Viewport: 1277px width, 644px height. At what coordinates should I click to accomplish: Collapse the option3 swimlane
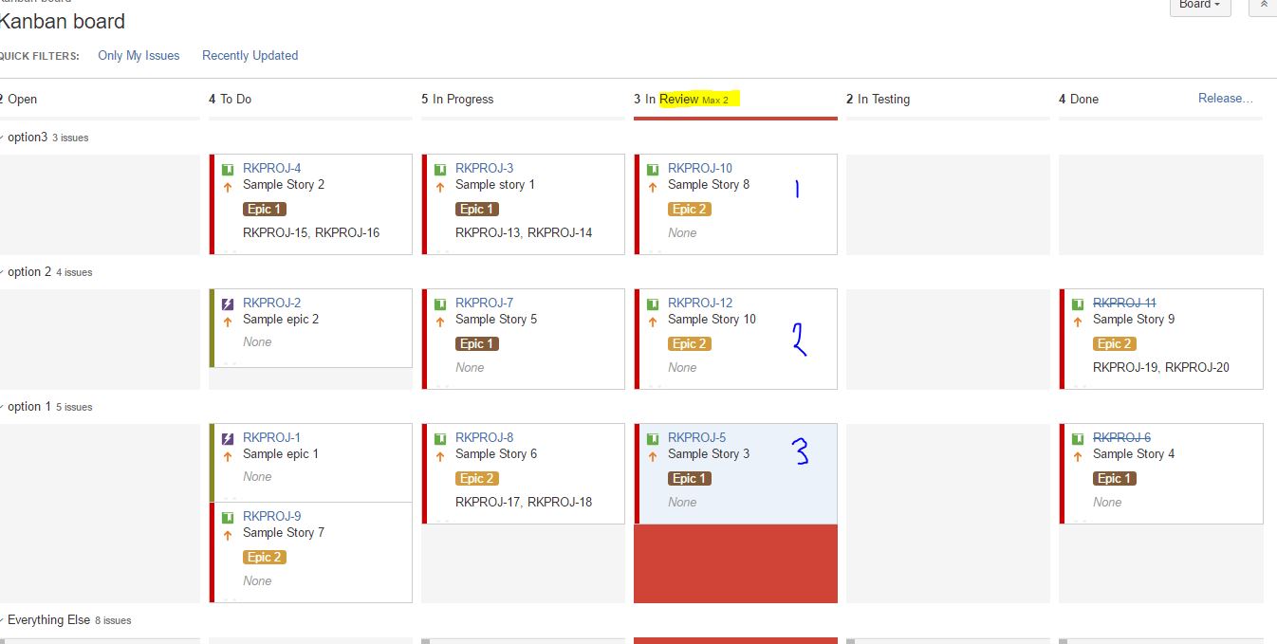pos(2,138)
